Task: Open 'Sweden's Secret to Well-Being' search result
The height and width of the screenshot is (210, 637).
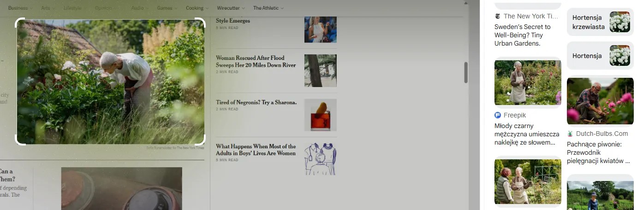Action: click(523, 35)
